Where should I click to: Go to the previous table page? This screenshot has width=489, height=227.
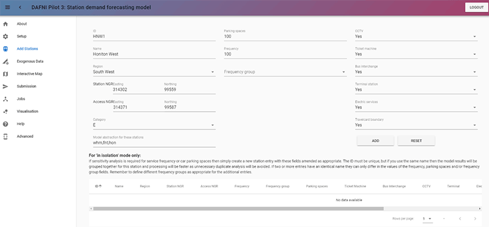pyautogui.click(x=460, y=219)
